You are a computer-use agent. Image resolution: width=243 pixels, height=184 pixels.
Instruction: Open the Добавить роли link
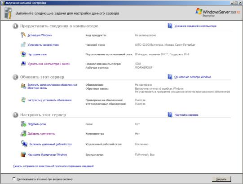(x=37, y=124)
